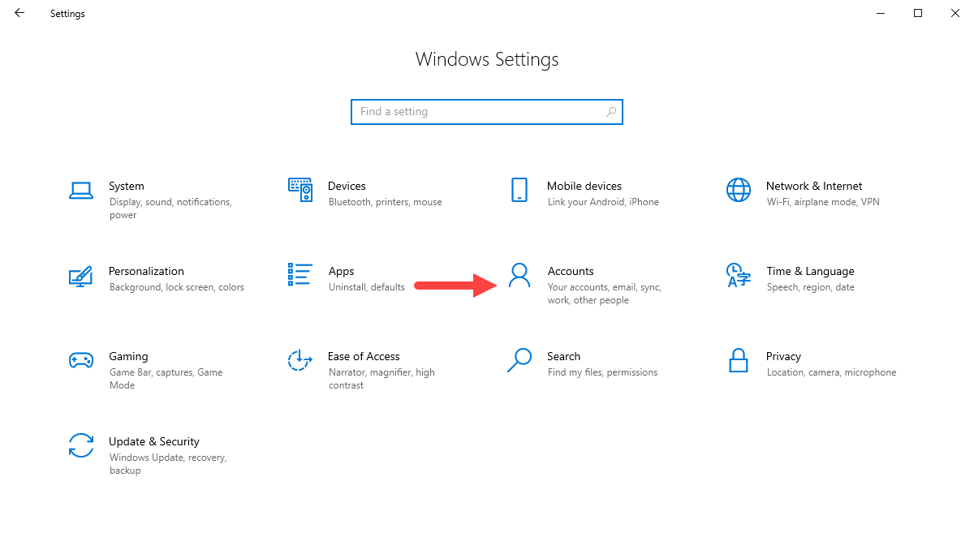Click 'Wi-Fi, airplane mode, VPN' description
Screen dimensions: 974x550
coord(823,202)
